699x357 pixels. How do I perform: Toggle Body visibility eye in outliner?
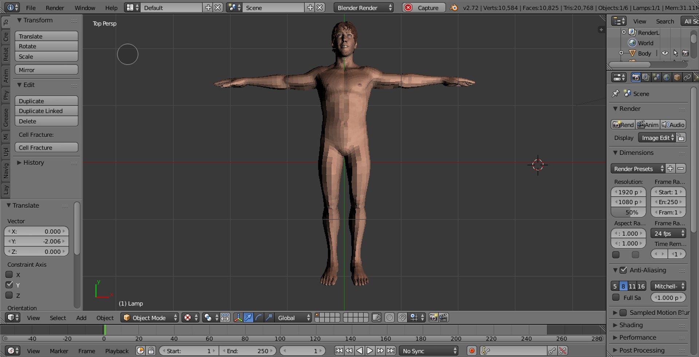pos(665,53)
